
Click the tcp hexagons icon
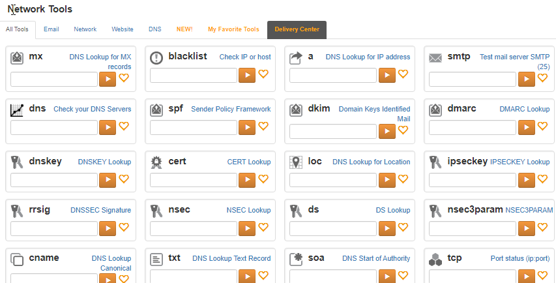tap(435, 260)
